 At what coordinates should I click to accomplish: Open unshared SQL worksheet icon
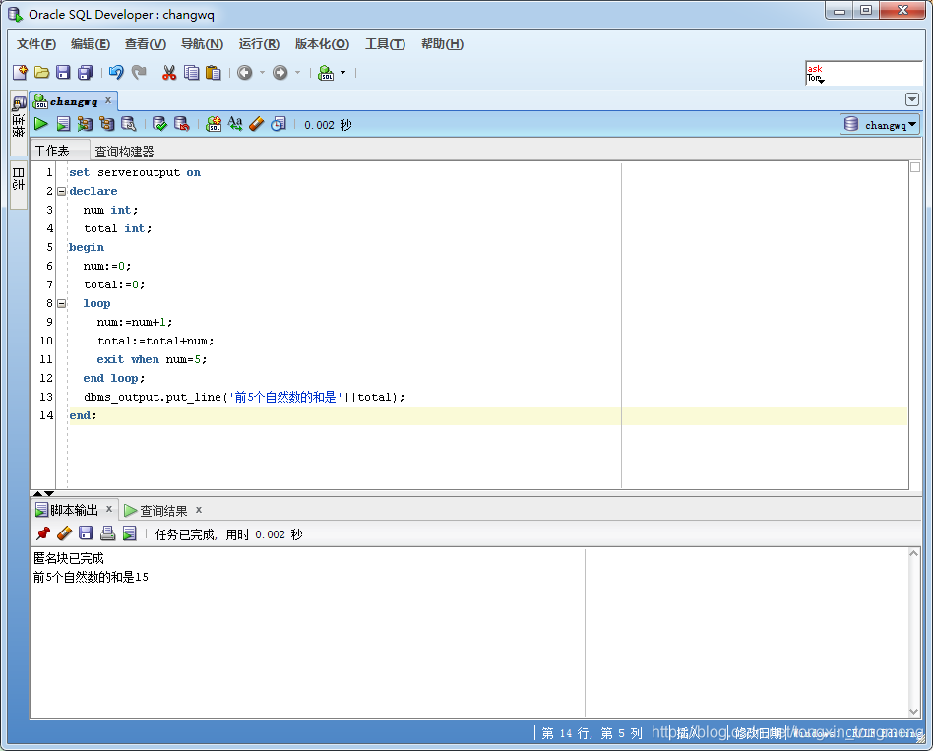click(x=214, y=124)
